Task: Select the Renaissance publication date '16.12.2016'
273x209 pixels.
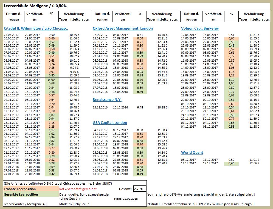Action: [x=120, y=107]
